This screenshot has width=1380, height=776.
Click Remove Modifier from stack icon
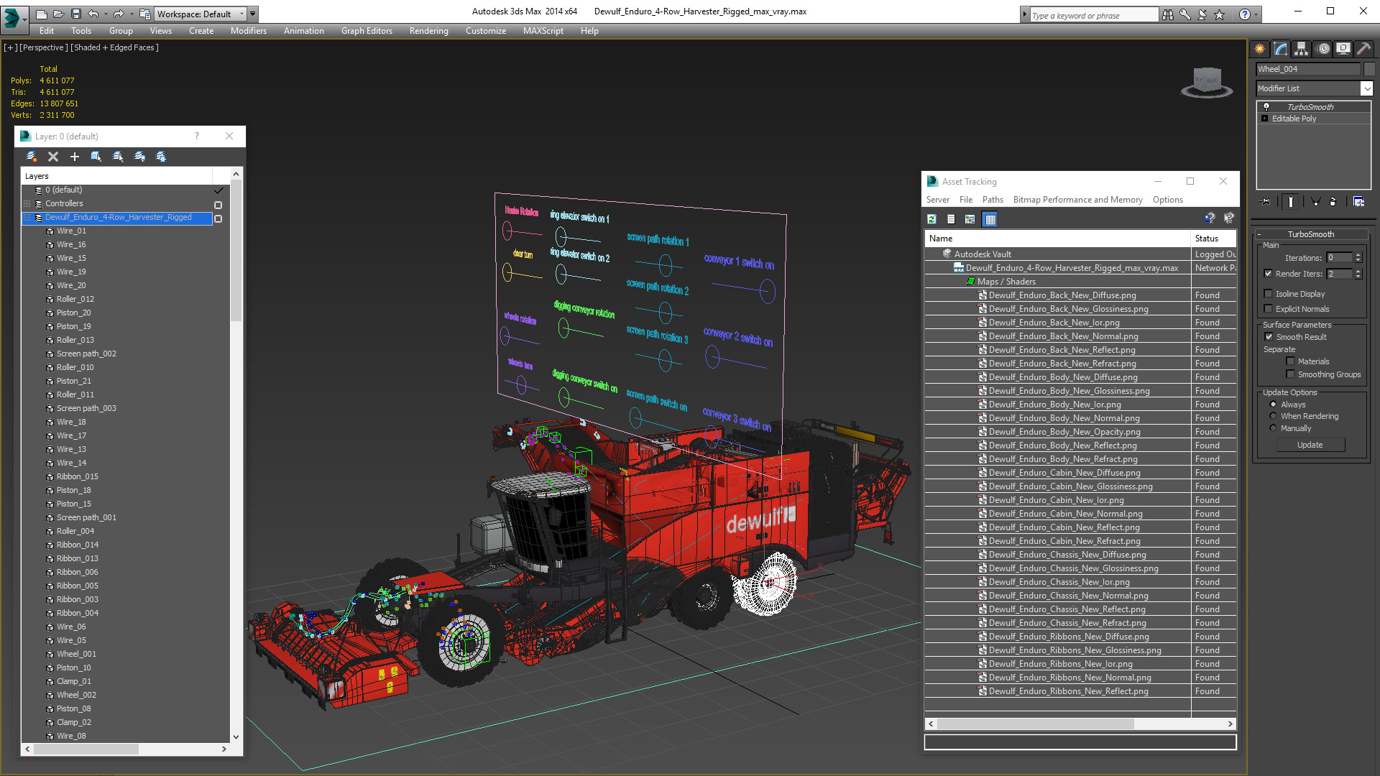[x=1333, y=202]
